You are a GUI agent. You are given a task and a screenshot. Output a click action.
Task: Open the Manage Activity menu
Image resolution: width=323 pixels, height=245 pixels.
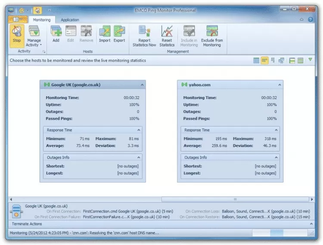(x=34, y=36)
